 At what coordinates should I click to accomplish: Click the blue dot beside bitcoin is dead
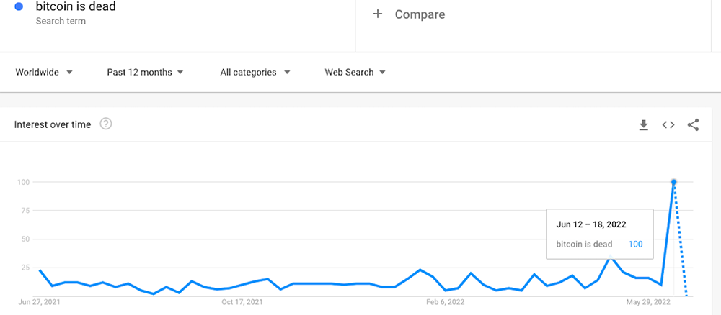tap(19, 7)
